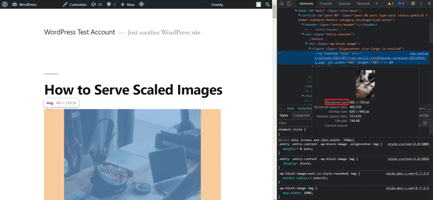Screen dimensions: 433x200
Task: Click the updates icon showing 13
Action: click(97, 4)
